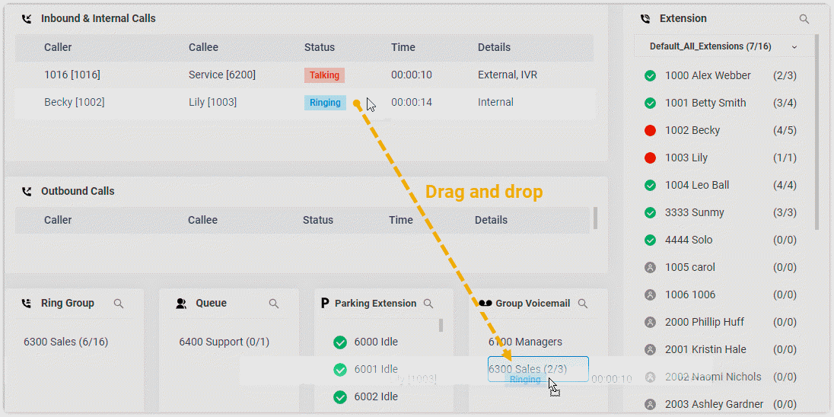This screenshot has height=417, width=834.
Task: Search the Parking Extension list
Action: [x=428, y=304]
